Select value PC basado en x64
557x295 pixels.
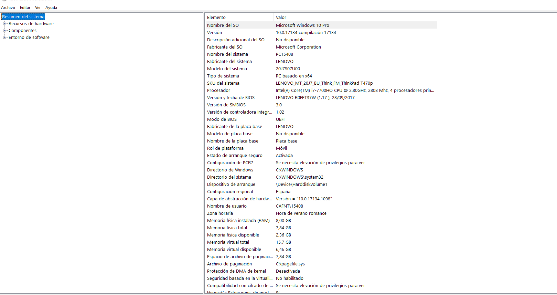point(294,76)
